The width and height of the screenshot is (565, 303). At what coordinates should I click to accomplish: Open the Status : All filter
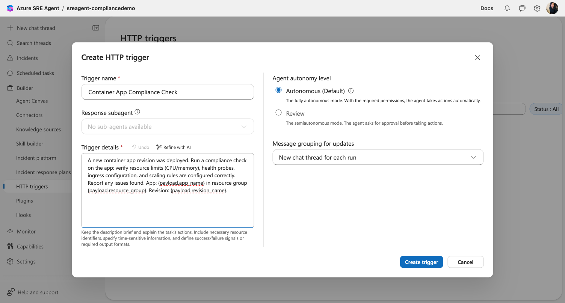tap(547, 109)
